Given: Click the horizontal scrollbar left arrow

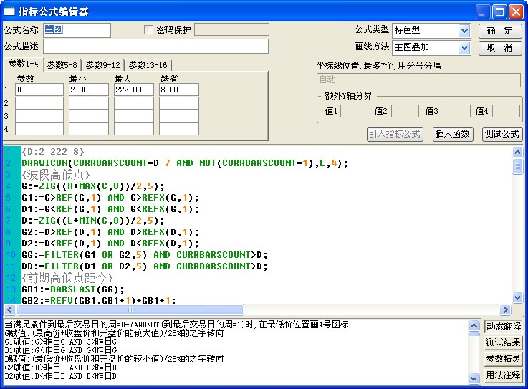Looking at the screenshot, I should coord(9,309).
